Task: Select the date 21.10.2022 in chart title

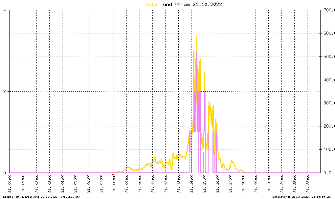Action: [207, 4]
